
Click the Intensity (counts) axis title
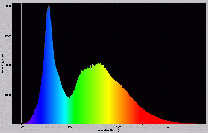[x=3, y=63]
